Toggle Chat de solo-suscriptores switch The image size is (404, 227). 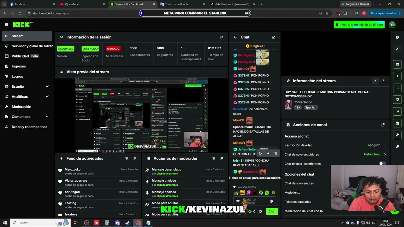pos(382,164)
